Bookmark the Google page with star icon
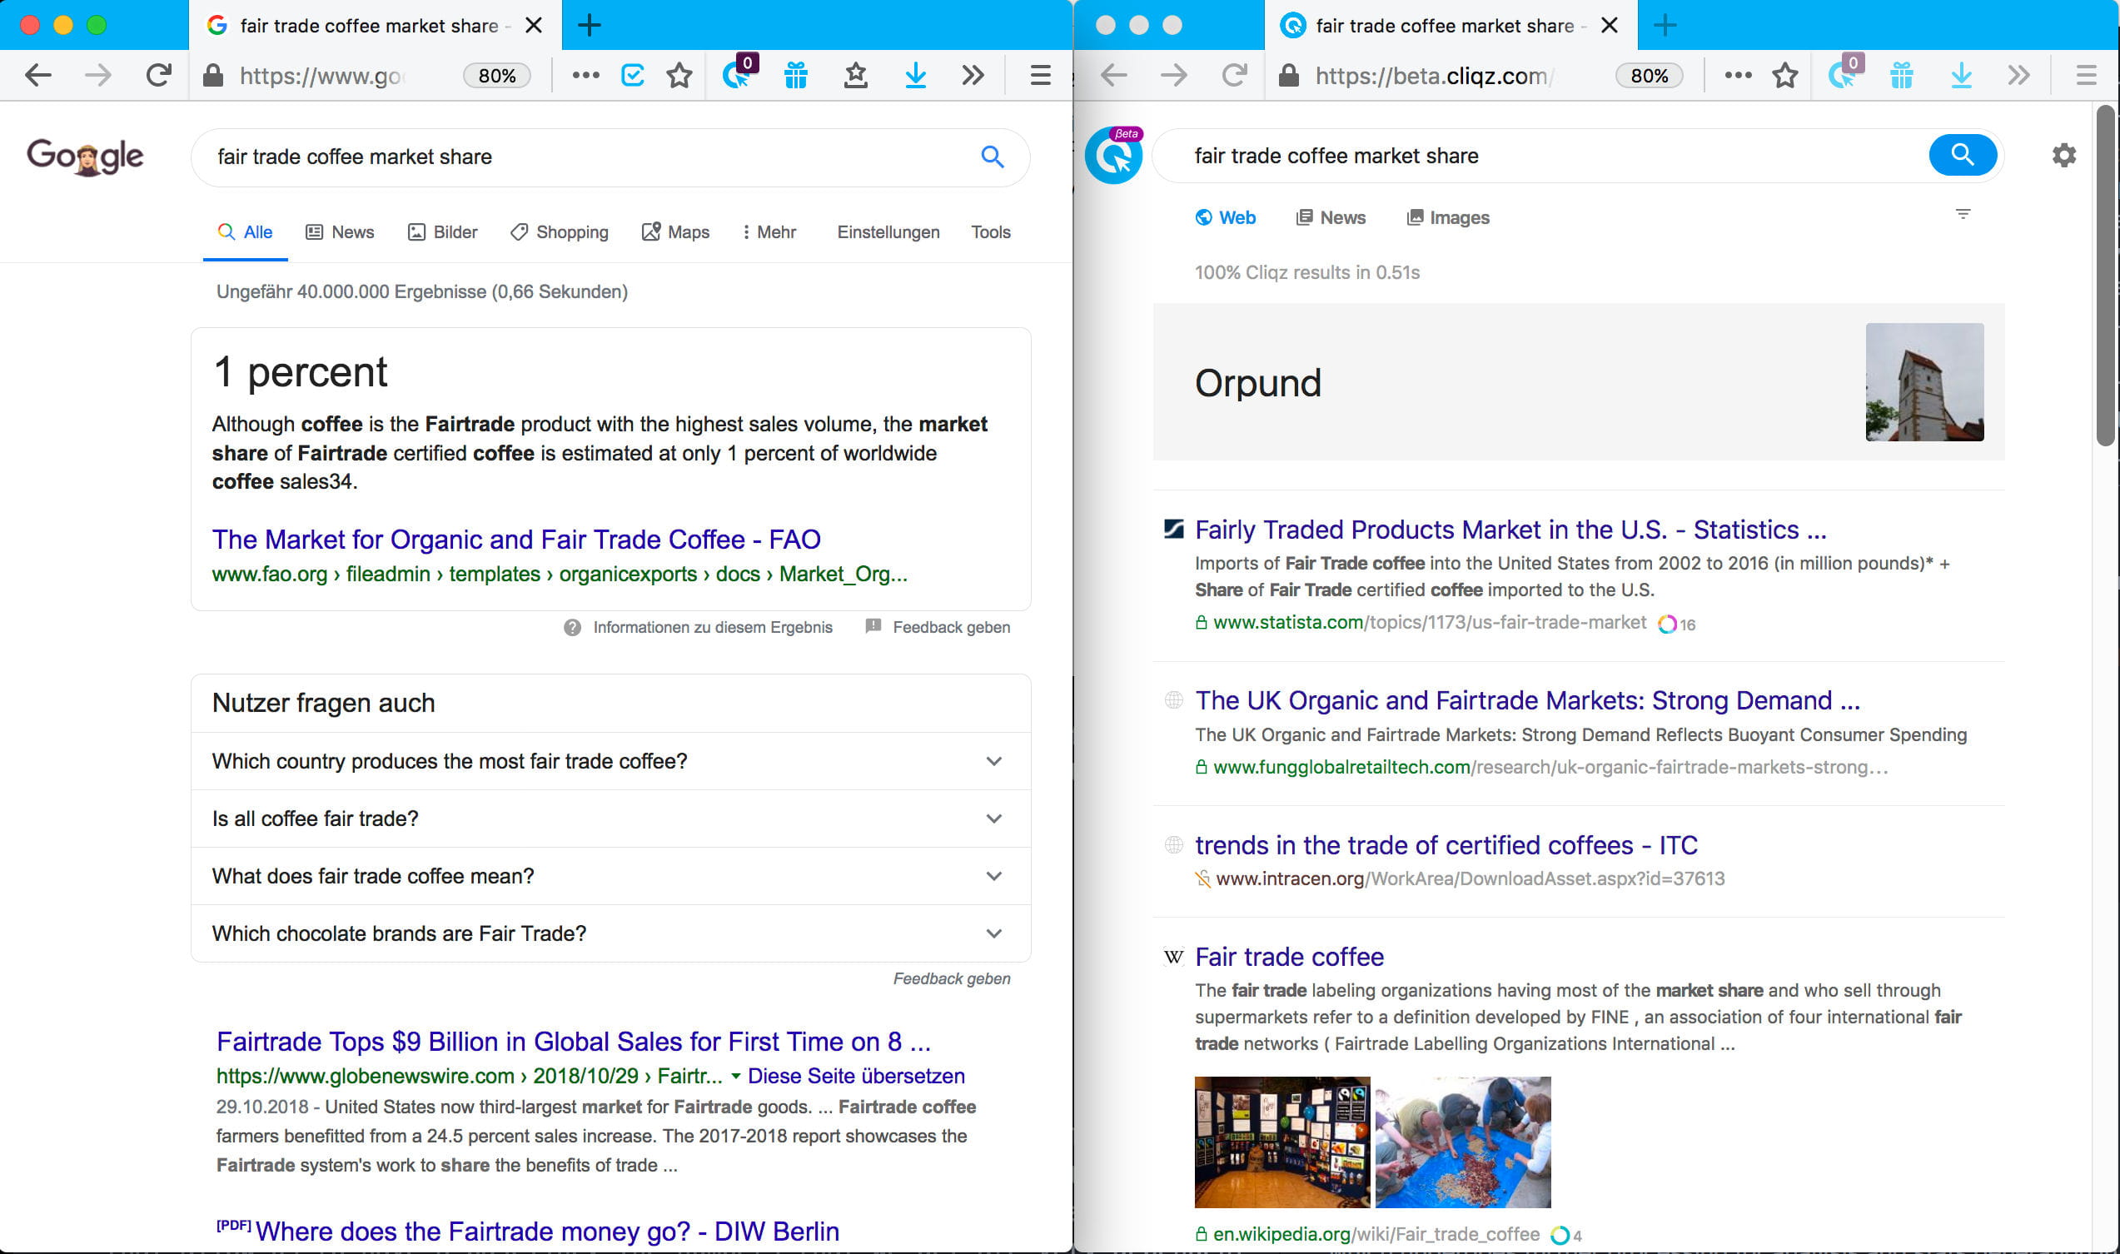Screen dimensions: 2120x1254 (x=679, y=76)
